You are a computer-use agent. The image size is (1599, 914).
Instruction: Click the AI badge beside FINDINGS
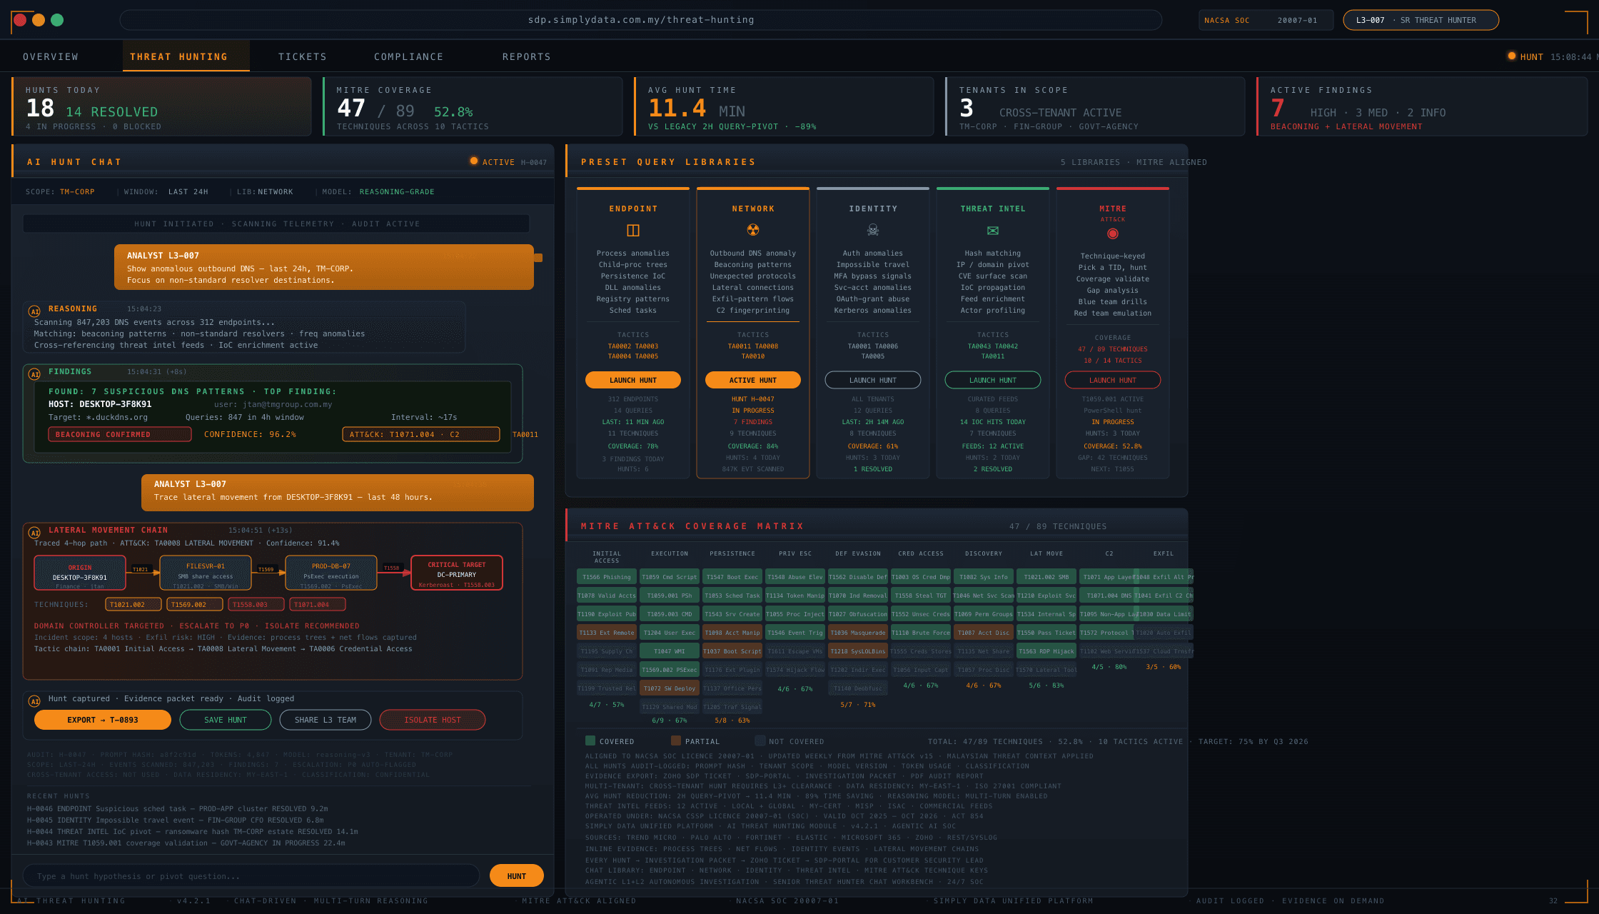(x=34, y=374)
